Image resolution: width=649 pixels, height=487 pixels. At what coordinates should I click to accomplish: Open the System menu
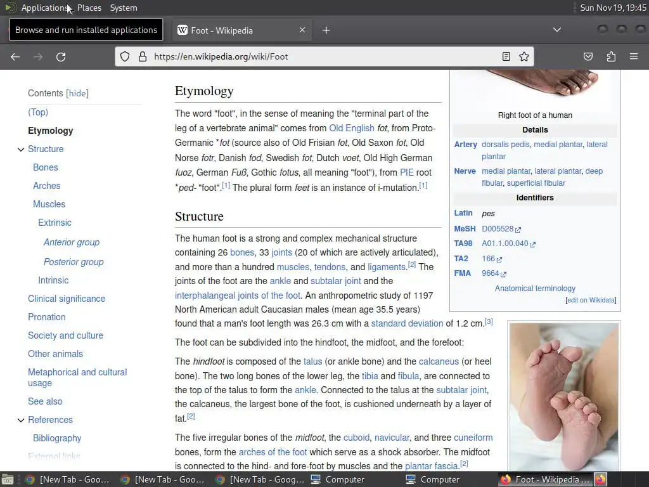click(124, 8)
